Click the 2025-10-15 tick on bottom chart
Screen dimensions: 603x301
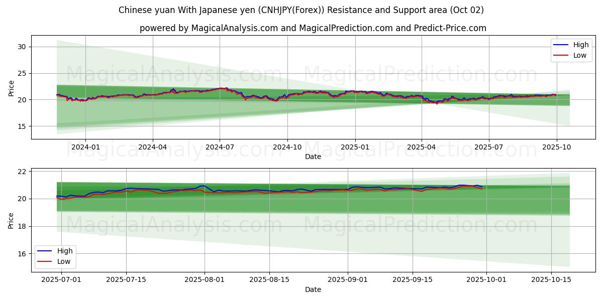point(551,280)
